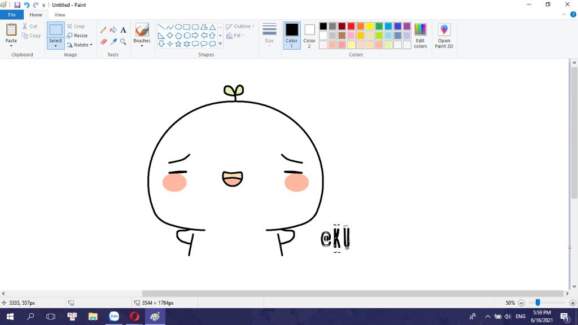Screen dimensions: 578x325
Task: Select the Text tool
Action: (x=123, y=30)
